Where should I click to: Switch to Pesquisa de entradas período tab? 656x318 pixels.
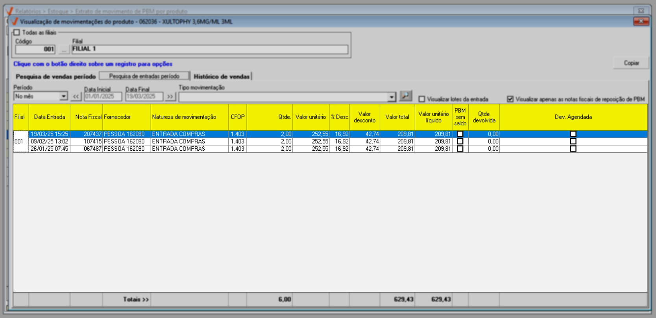pos(144,76)
